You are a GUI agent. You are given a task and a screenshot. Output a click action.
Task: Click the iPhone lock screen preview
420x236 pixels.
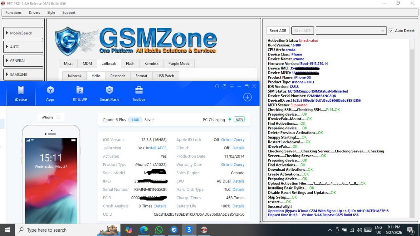[51, 181]
